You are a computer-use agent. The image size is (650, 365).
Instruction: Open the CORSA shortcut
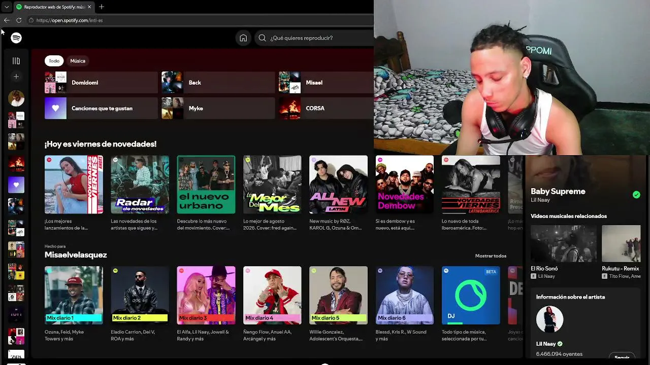326,108
